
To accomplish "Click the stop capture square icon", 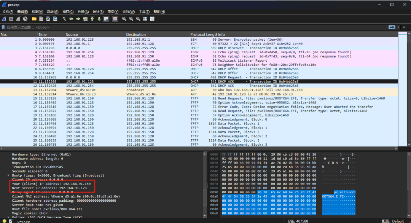I will 11,19.
